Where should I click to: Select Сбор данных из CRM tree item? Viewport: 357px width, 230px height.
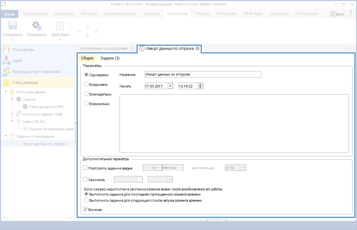pos(46,107)
